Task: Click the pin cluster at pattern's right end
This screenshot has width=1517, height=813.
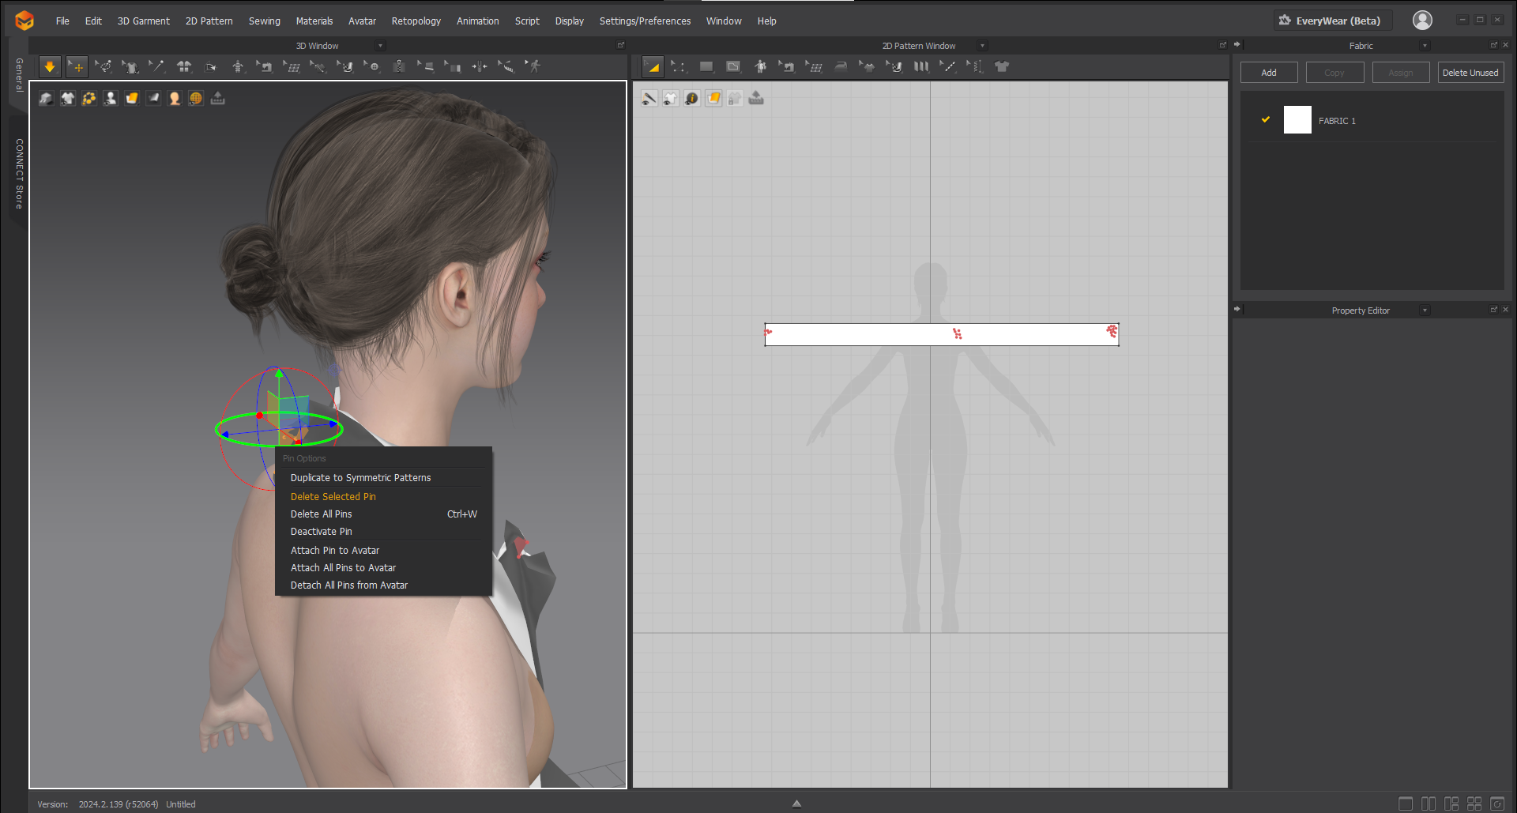Action: pyautogui.click(x=1112, y=331)
